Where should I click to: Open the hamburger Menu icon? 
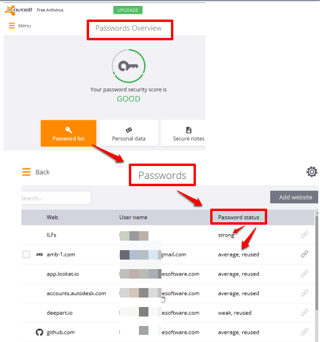tap(11, 25)
